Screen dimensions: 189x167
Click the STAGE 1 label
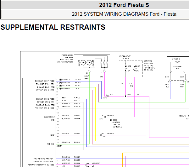pos(176,59)
